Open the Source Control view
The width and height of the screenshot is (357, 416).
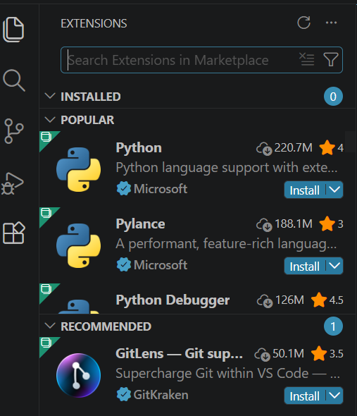coord(14,131)
